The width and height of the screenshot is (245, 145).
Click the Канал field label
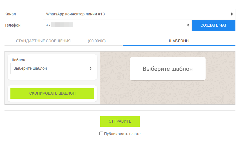(x=10, y=14)
